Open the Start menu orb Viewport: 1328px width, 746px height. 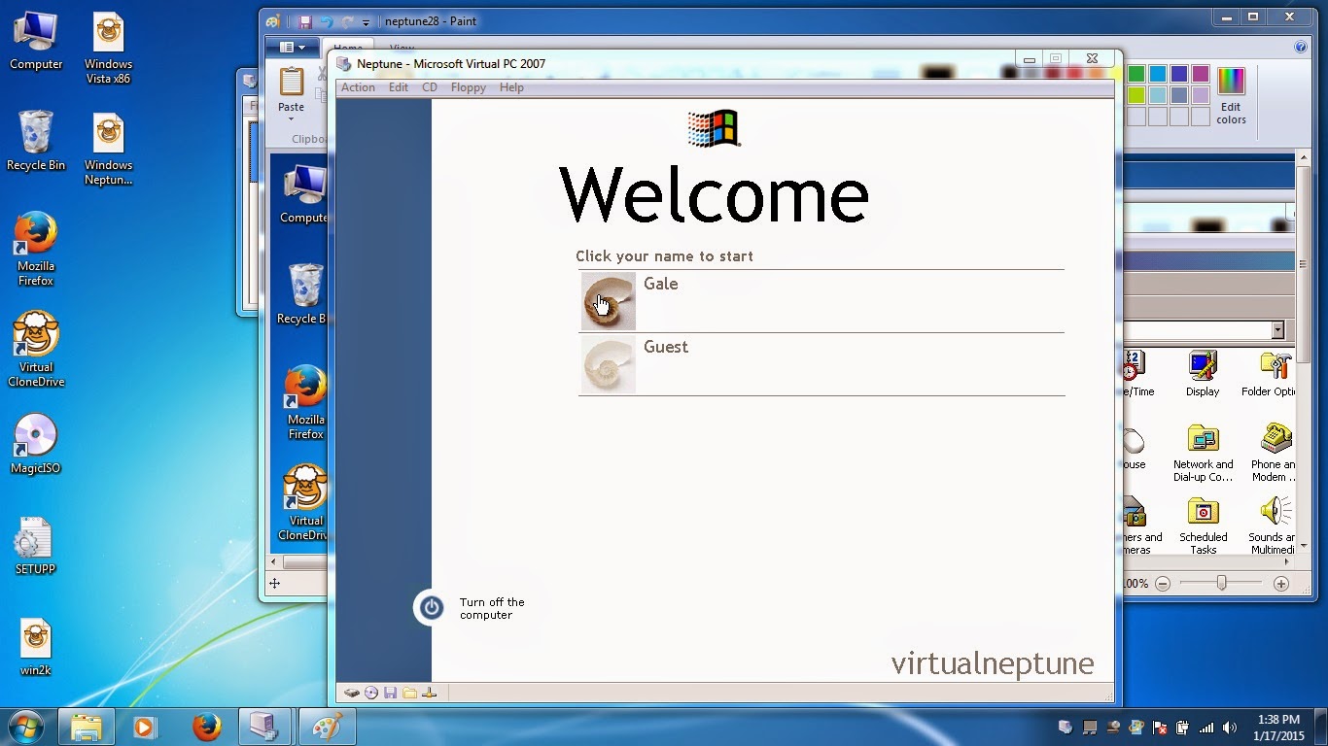(x=27, y=726)
